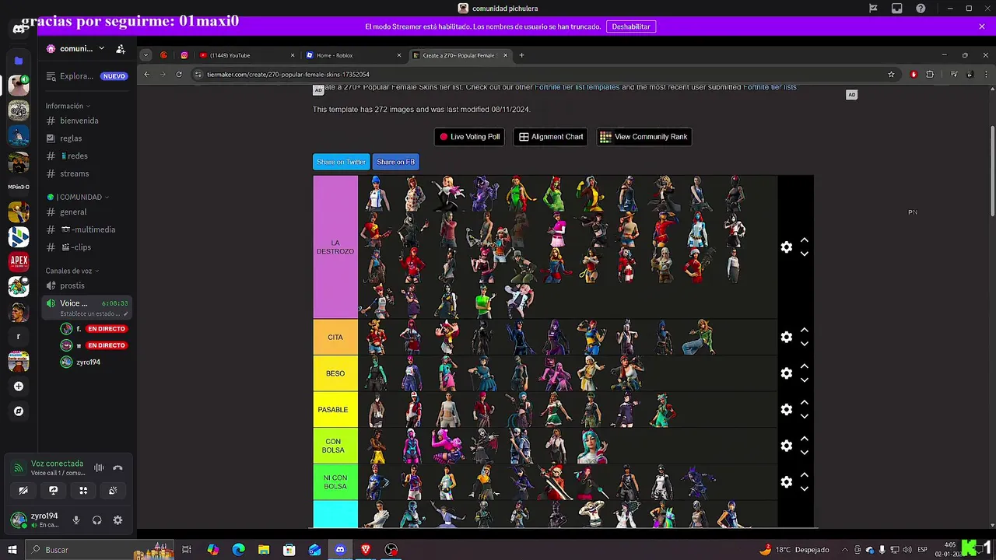Open browser extensions puzzle icon

click(x=930, y=75)
